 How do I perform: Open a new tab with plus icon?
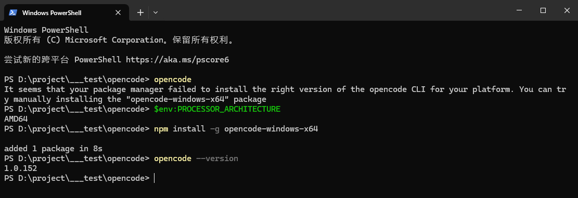click(x=140, y=12)
